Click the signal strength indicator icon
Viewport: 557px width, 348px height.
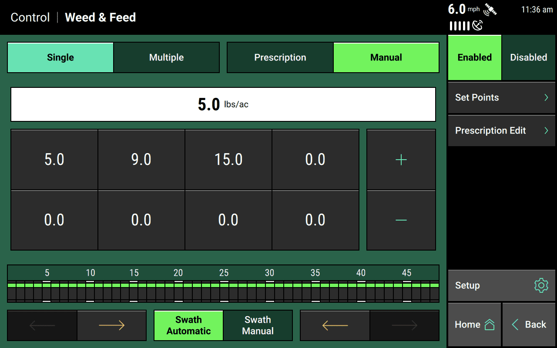460,26
